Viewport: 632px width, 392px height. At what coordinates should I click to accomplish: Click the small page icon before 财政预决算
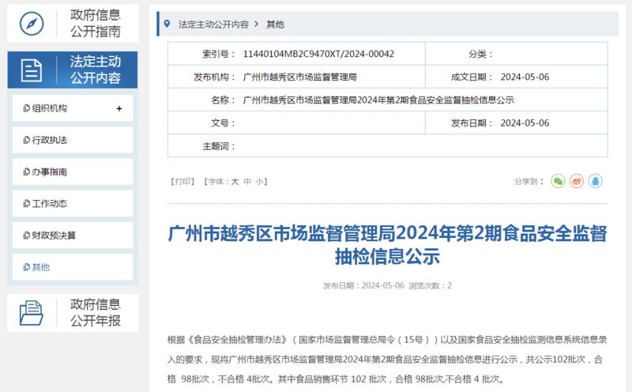27,236
